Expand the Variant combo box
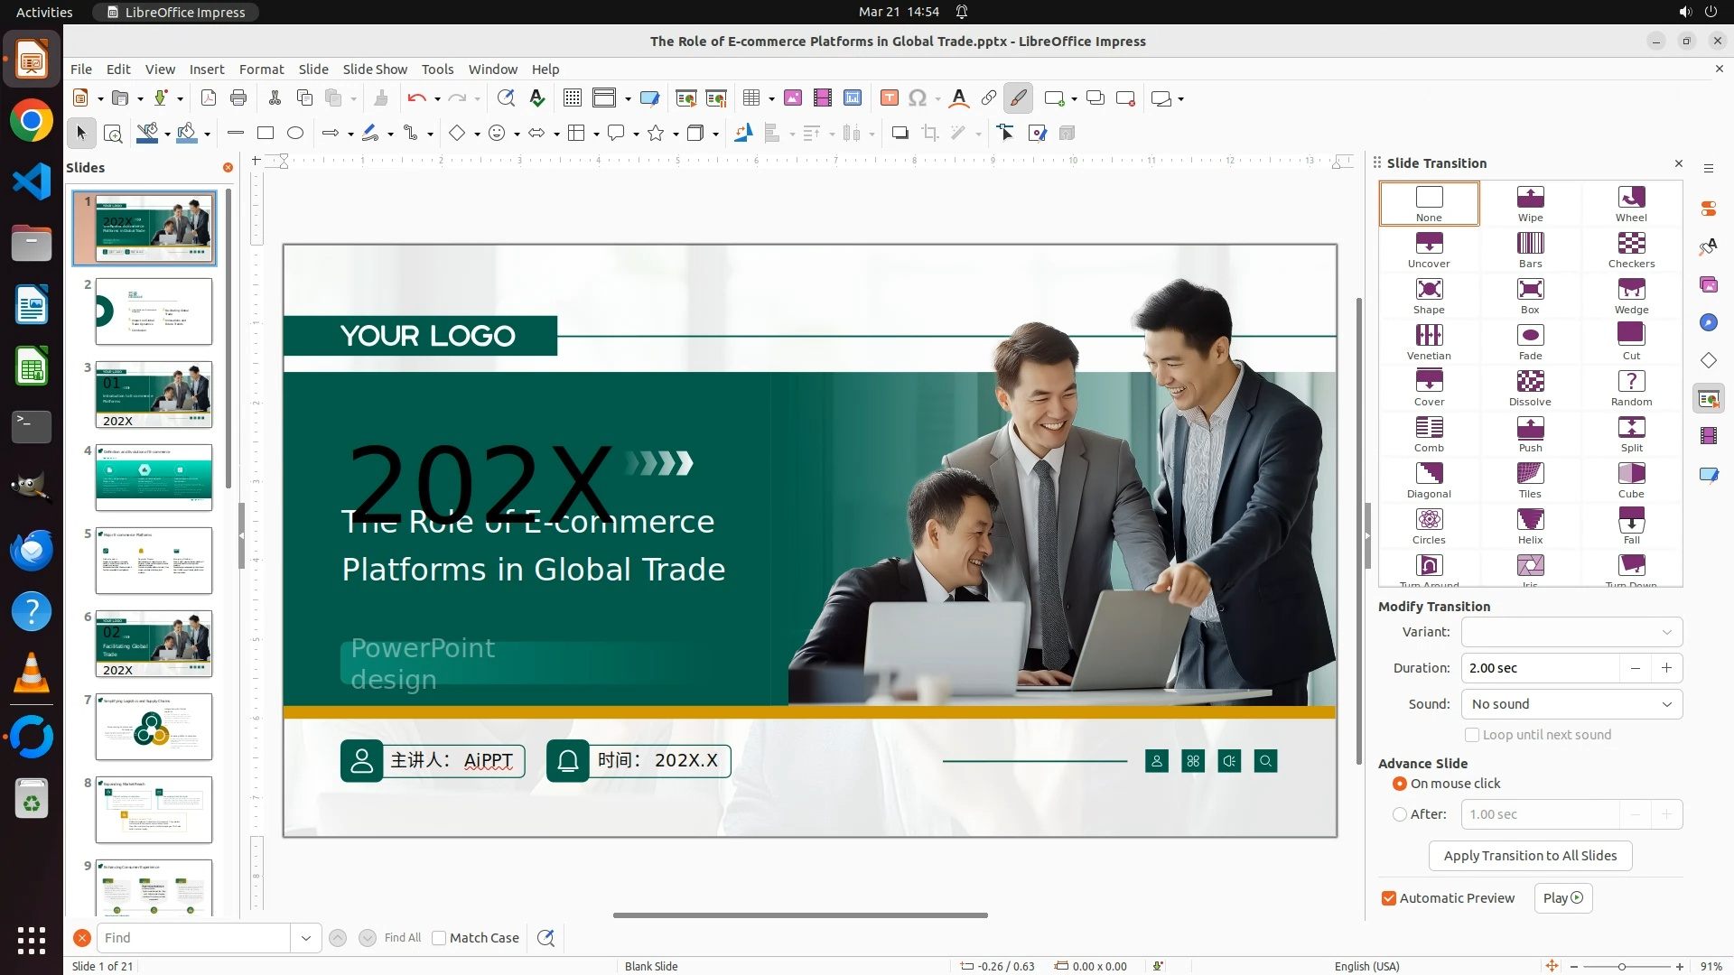The image size is (1734, 975). tap(1571, 632)
